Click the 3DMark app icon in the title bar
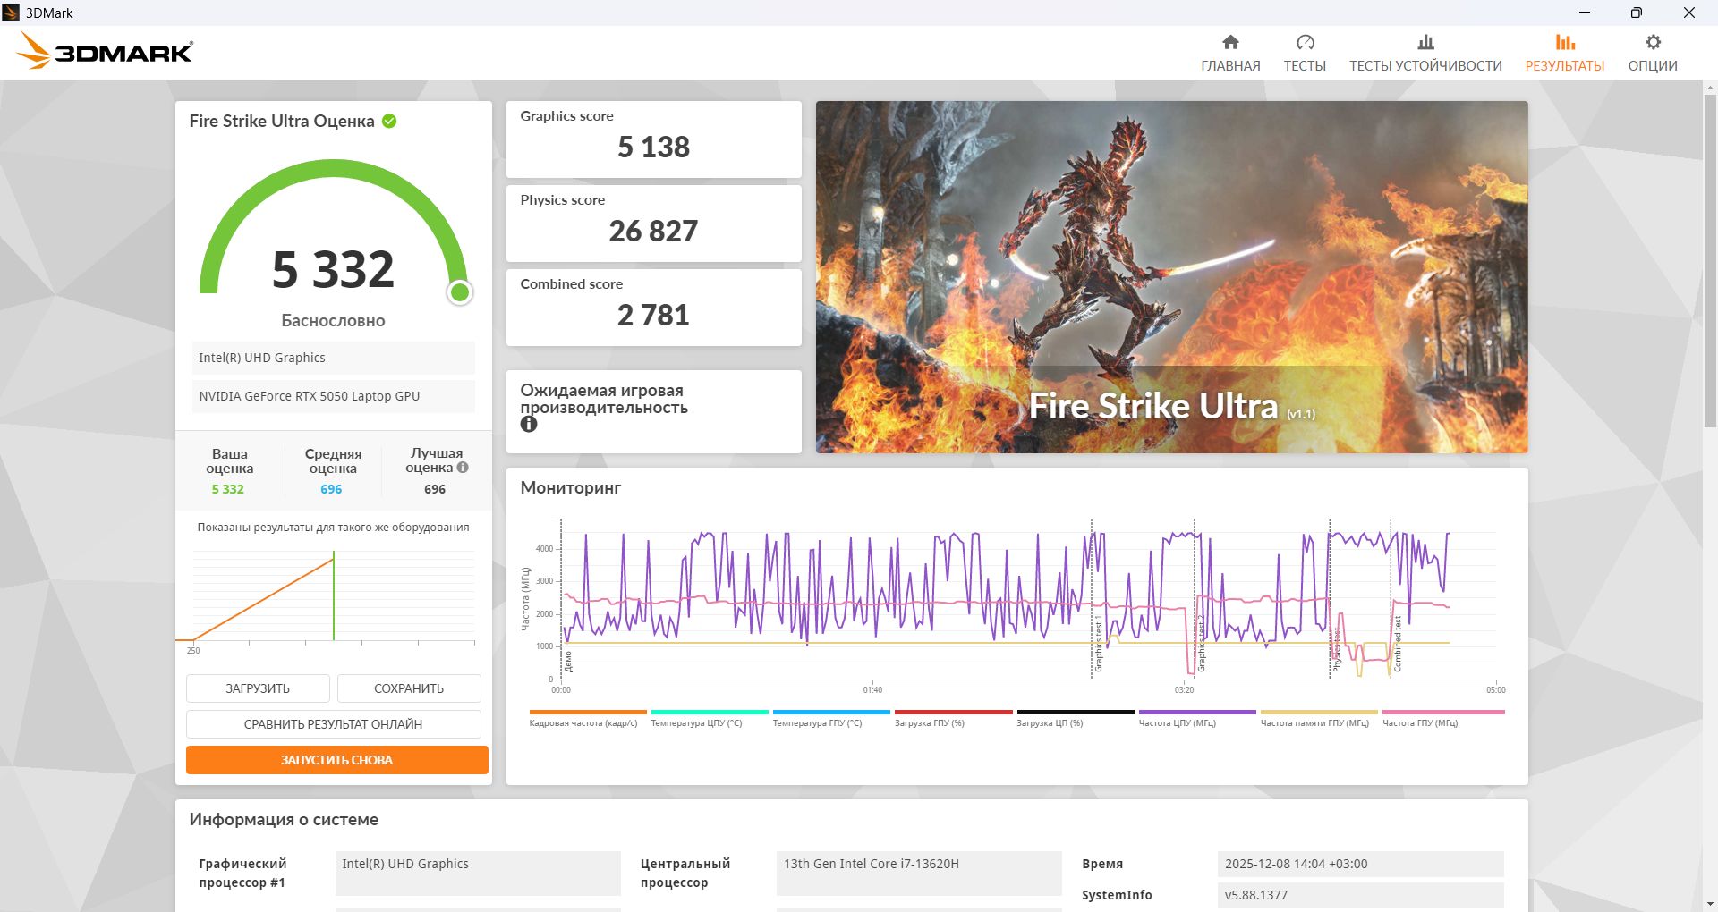 [12, 13]
